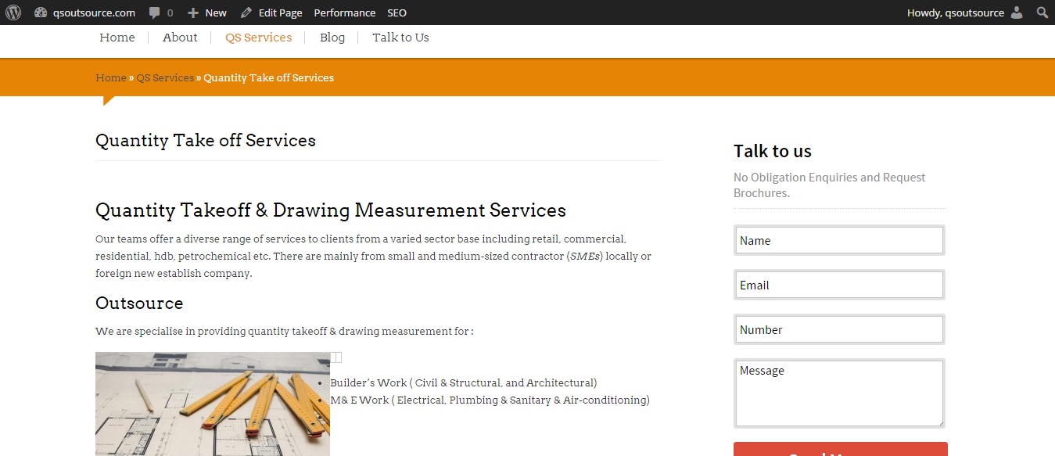This screenshot has width=1055, height=456.
Task: Select the Home navigation item
Action: [x=117, y=37]
